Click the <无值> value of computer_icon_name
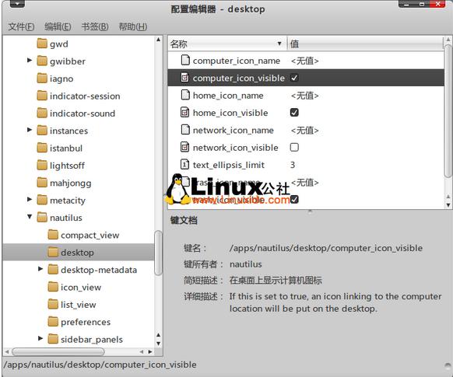453x377 pixels. [305, 61]
